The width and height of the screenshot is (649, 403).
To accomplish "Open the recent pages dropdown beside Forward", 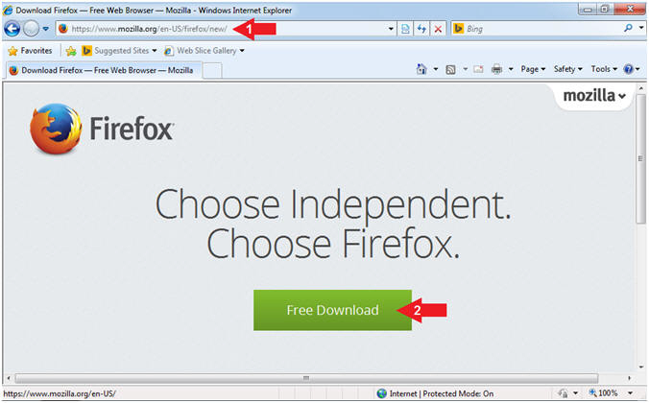I will [x=45, y=29].
